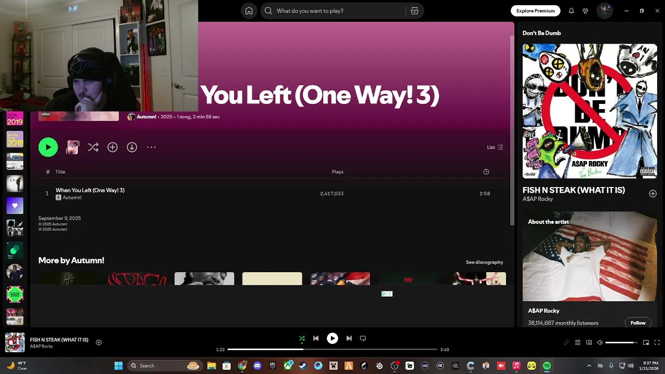Click the 2,417,033 plays value

[x=331, y=193]
